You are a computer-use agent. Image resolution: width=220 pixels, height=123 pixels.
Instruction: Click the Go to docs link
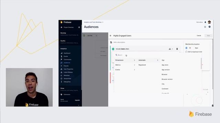click(x=199, y=22)
